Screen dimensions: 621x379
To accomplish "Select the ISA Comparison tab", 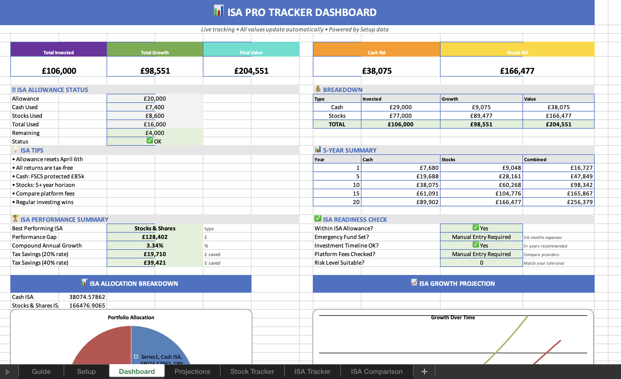I will pyautogui.click(x=376, y=371).
